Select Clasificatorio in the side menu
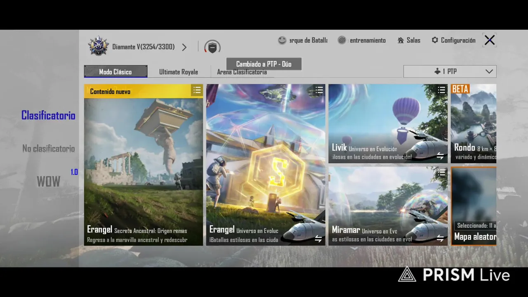Screen dimensions: 528x297 coord(48,115)
